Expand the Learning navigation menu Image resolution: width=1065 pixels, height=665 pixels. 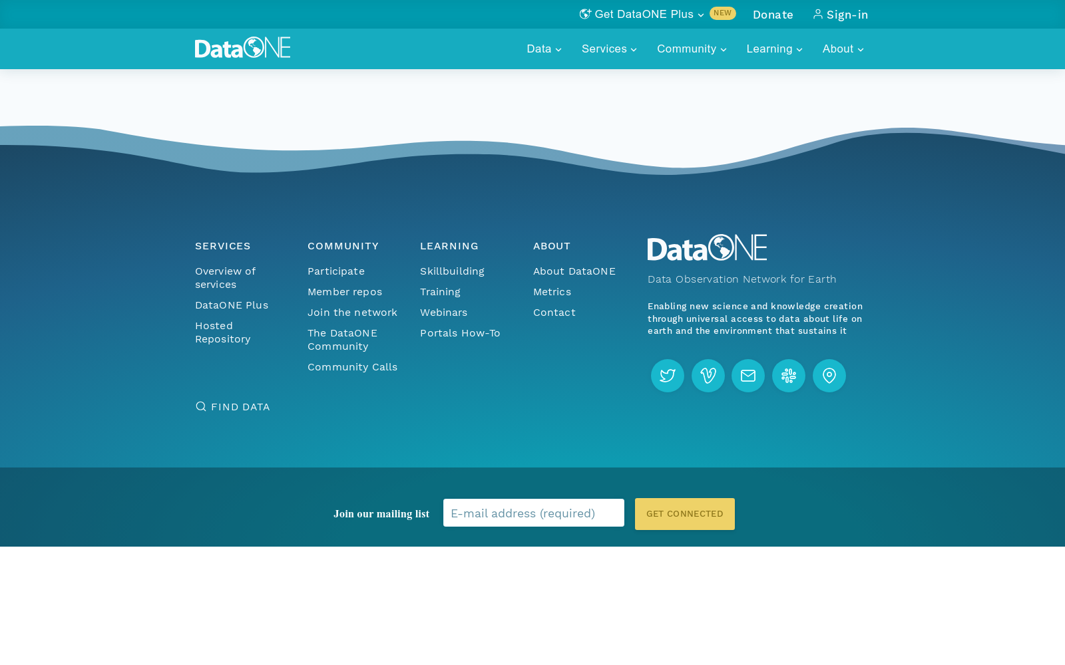pyautogui.click(x=774, y=49)
